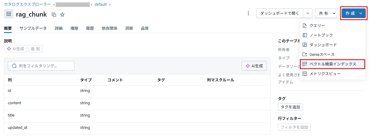Screen dimensions: 370x140
Task: Expand the 作成 dropdown button
Action: [x=353, y=13]
